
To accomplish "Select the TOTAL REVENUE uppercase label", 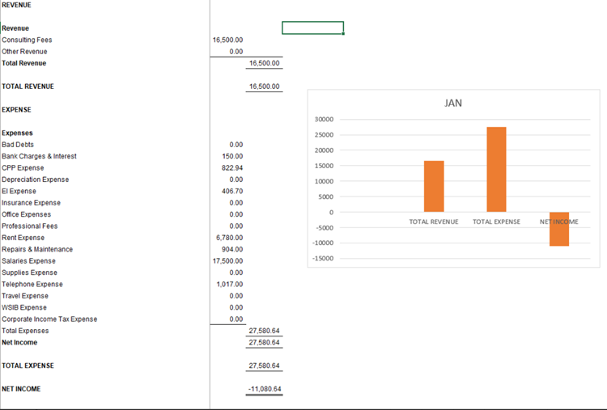I will [x=28, y=87].
